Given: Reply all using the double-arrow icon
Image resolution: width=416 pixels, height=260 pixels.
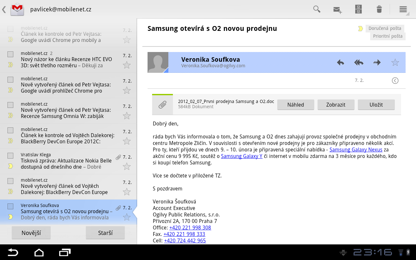Looking at the screenshot, I should coord(358,62).
